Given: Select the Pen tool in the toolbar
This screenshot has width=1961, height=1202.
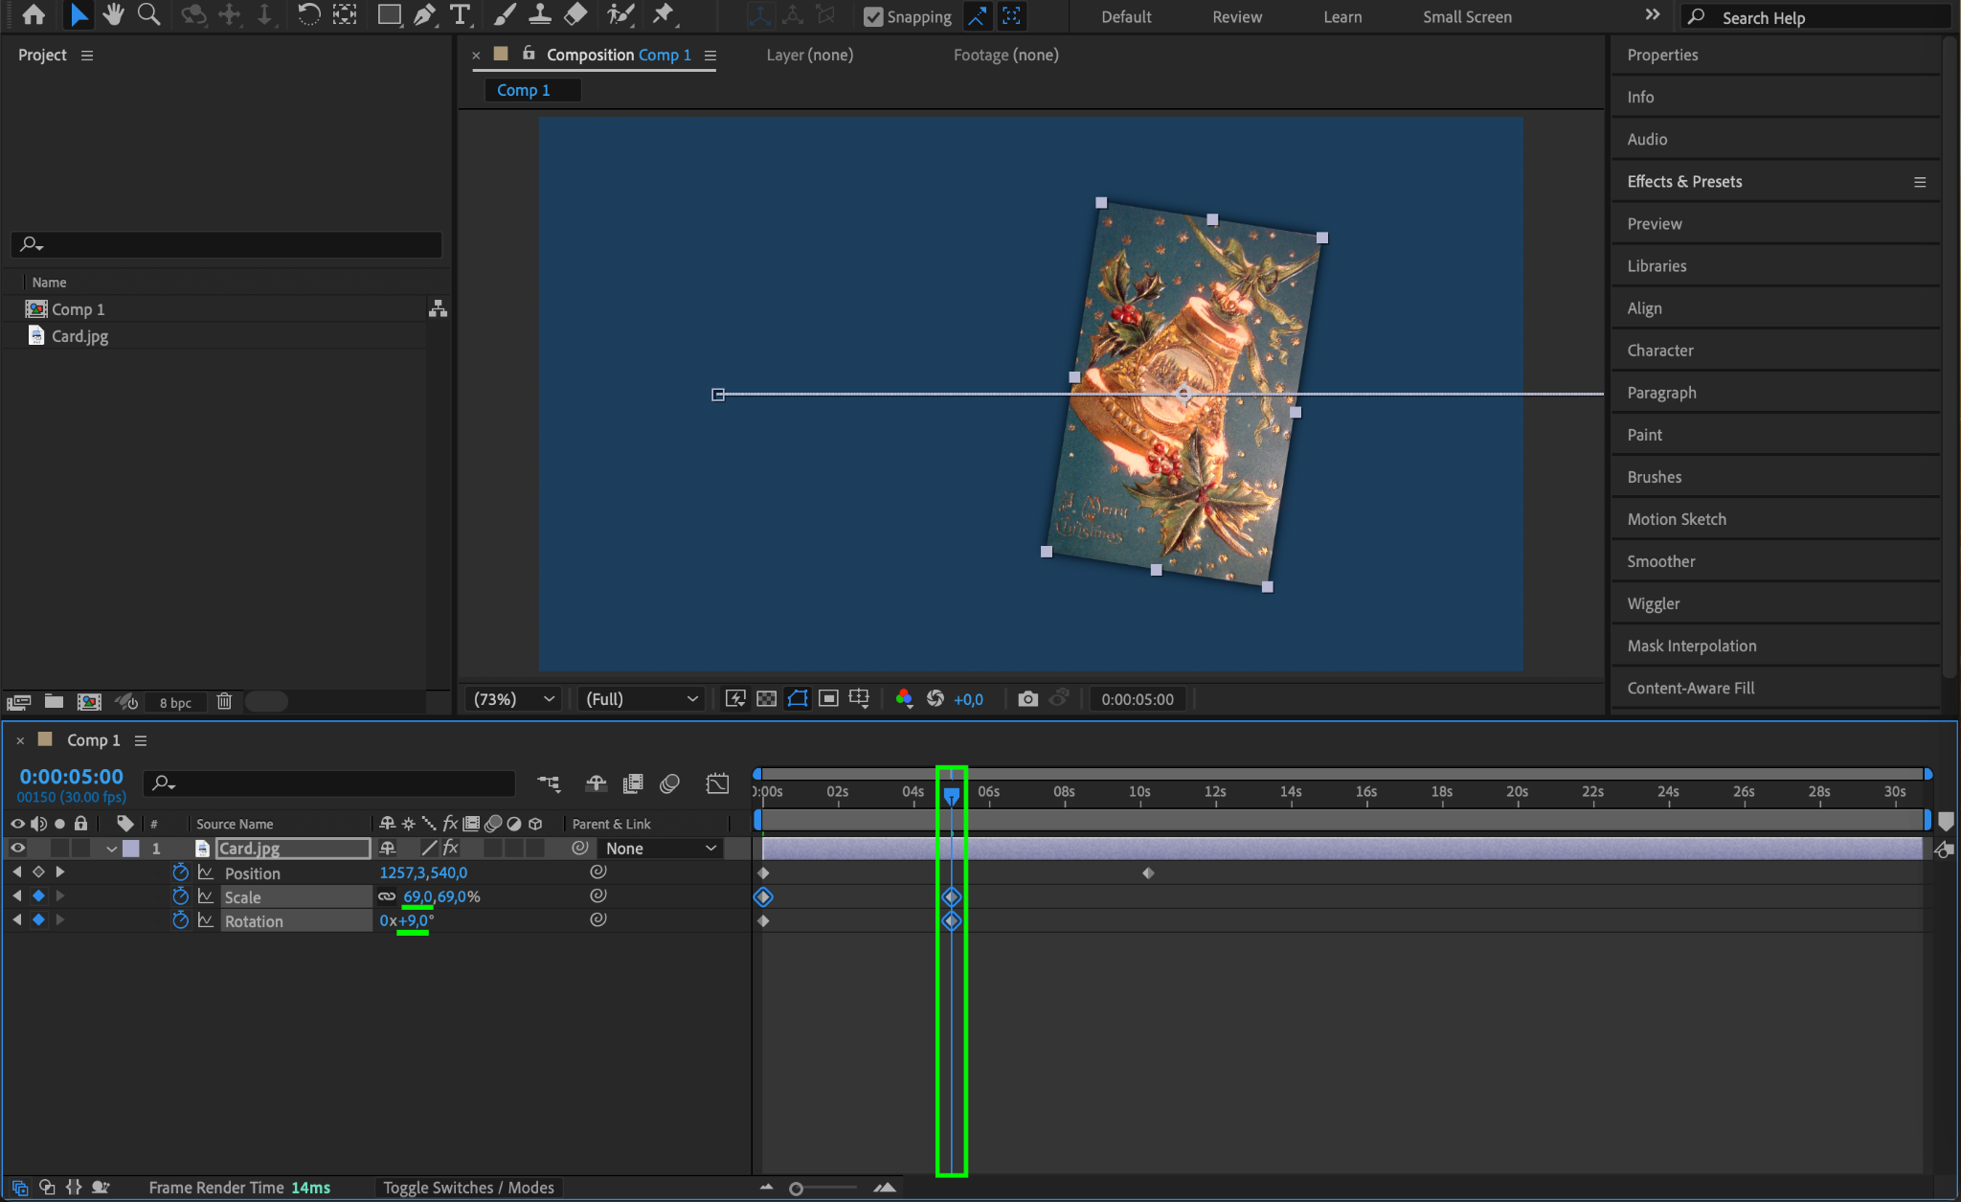Looking at the screenshot, I should [x=424, y=14].
